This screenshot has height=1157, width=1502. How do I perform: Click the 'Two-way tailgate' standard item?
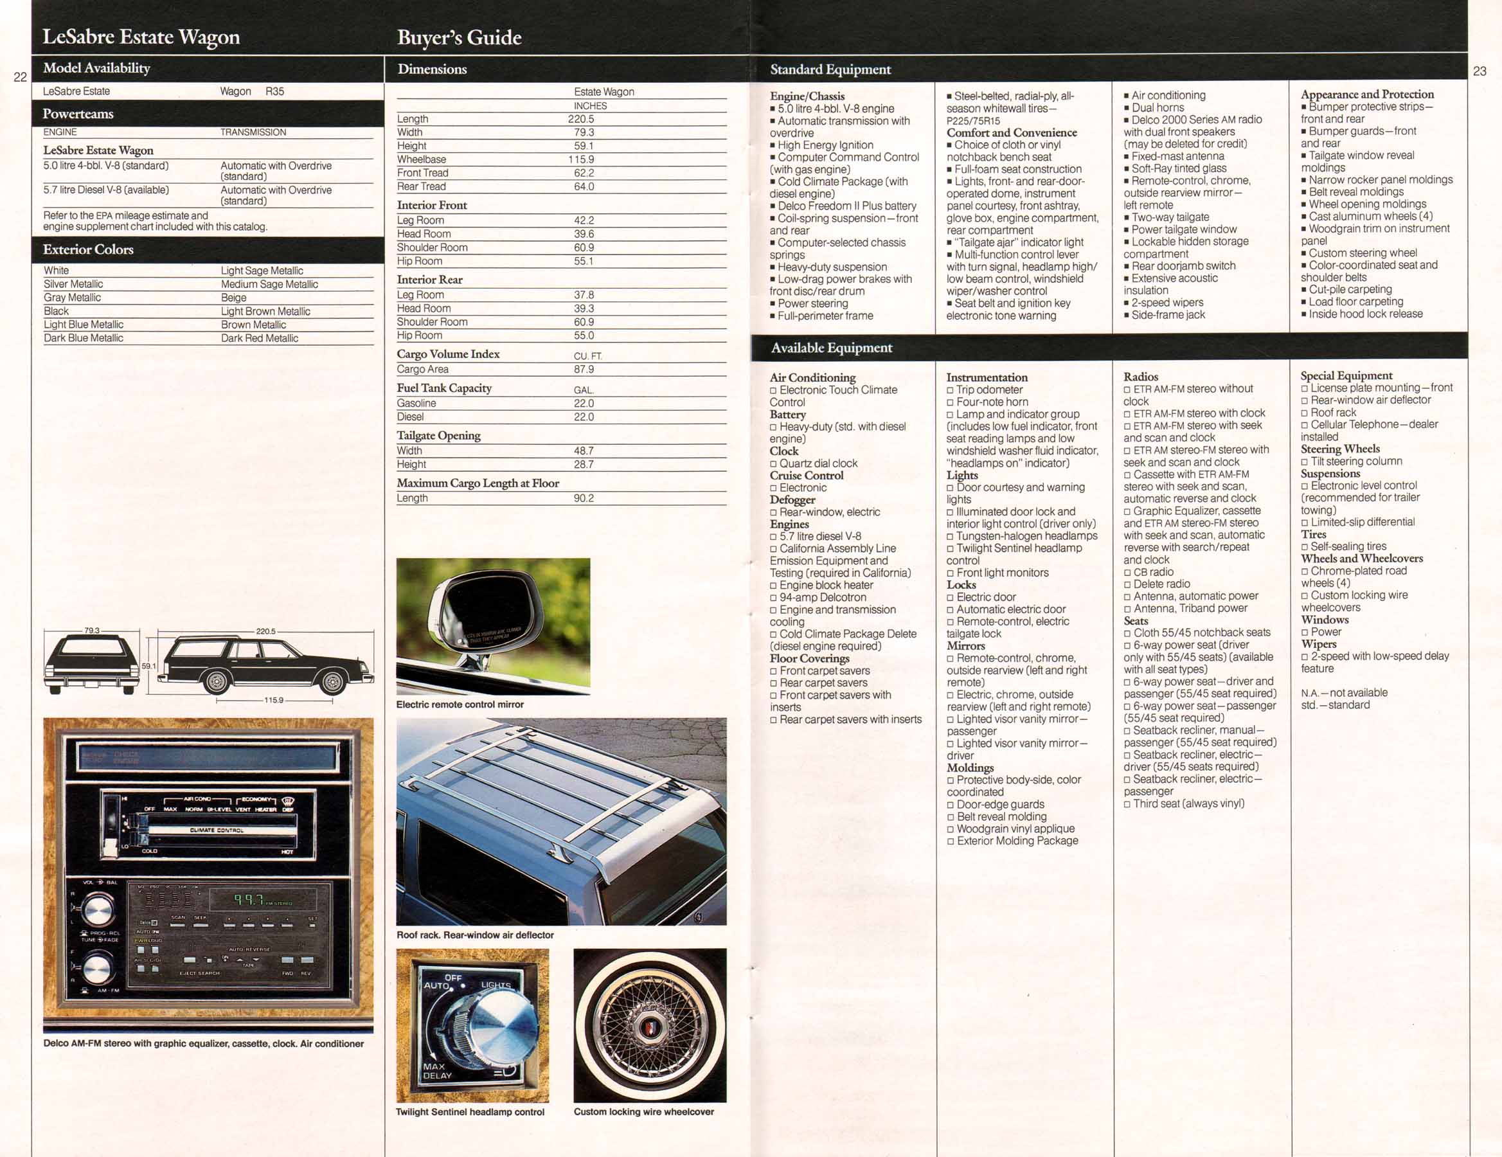[1167, 217]
